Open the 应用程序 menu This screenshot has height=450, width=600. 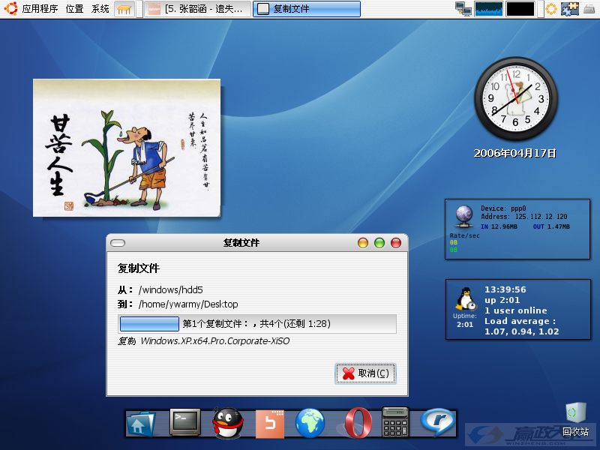[x=40, y=9]
